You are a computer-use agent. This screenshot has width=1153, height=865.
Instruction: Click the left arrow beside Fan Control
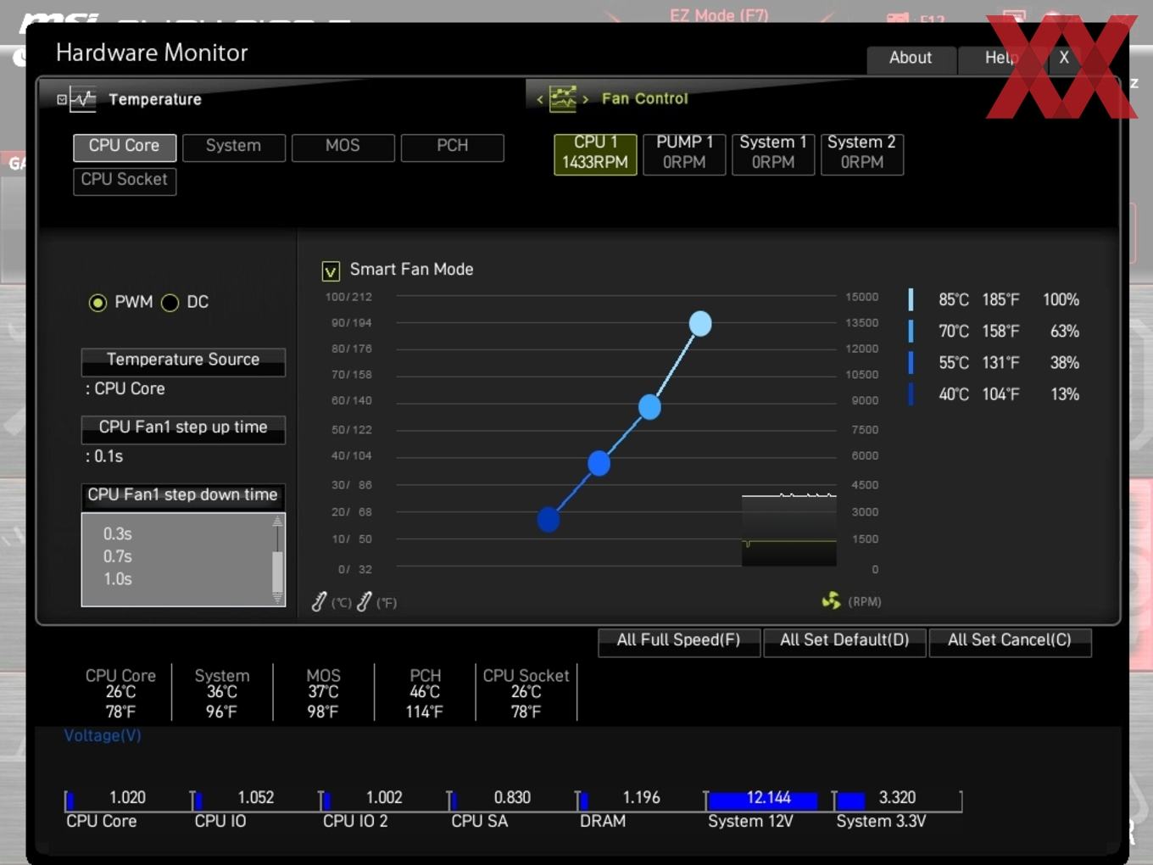tap(540, 99)
